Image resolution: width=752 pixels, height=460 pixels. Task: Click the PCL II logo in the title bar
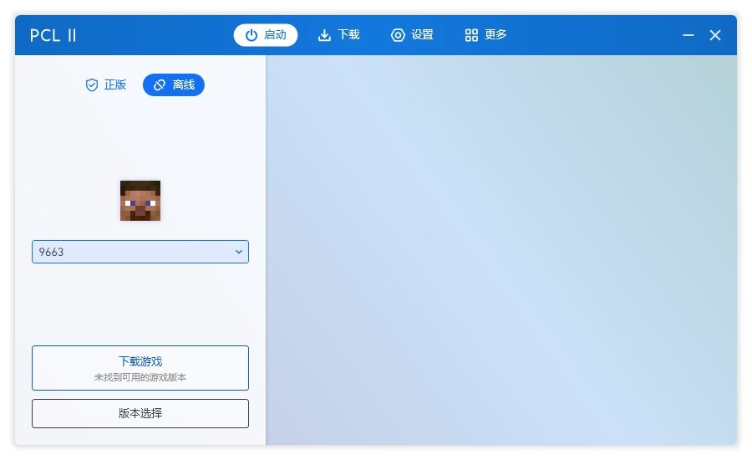(x=53, y=35)
